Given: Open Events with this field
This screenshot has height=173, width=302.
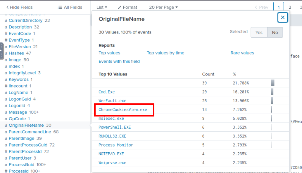Looking at the screenshot, I should pos(119,61).
